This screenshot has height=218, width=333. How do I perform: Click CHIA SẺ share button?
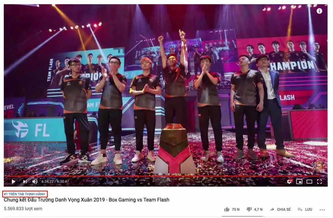(x=283, y=209)
